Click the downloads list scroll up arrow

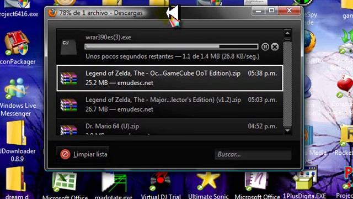tap(287, 33)
